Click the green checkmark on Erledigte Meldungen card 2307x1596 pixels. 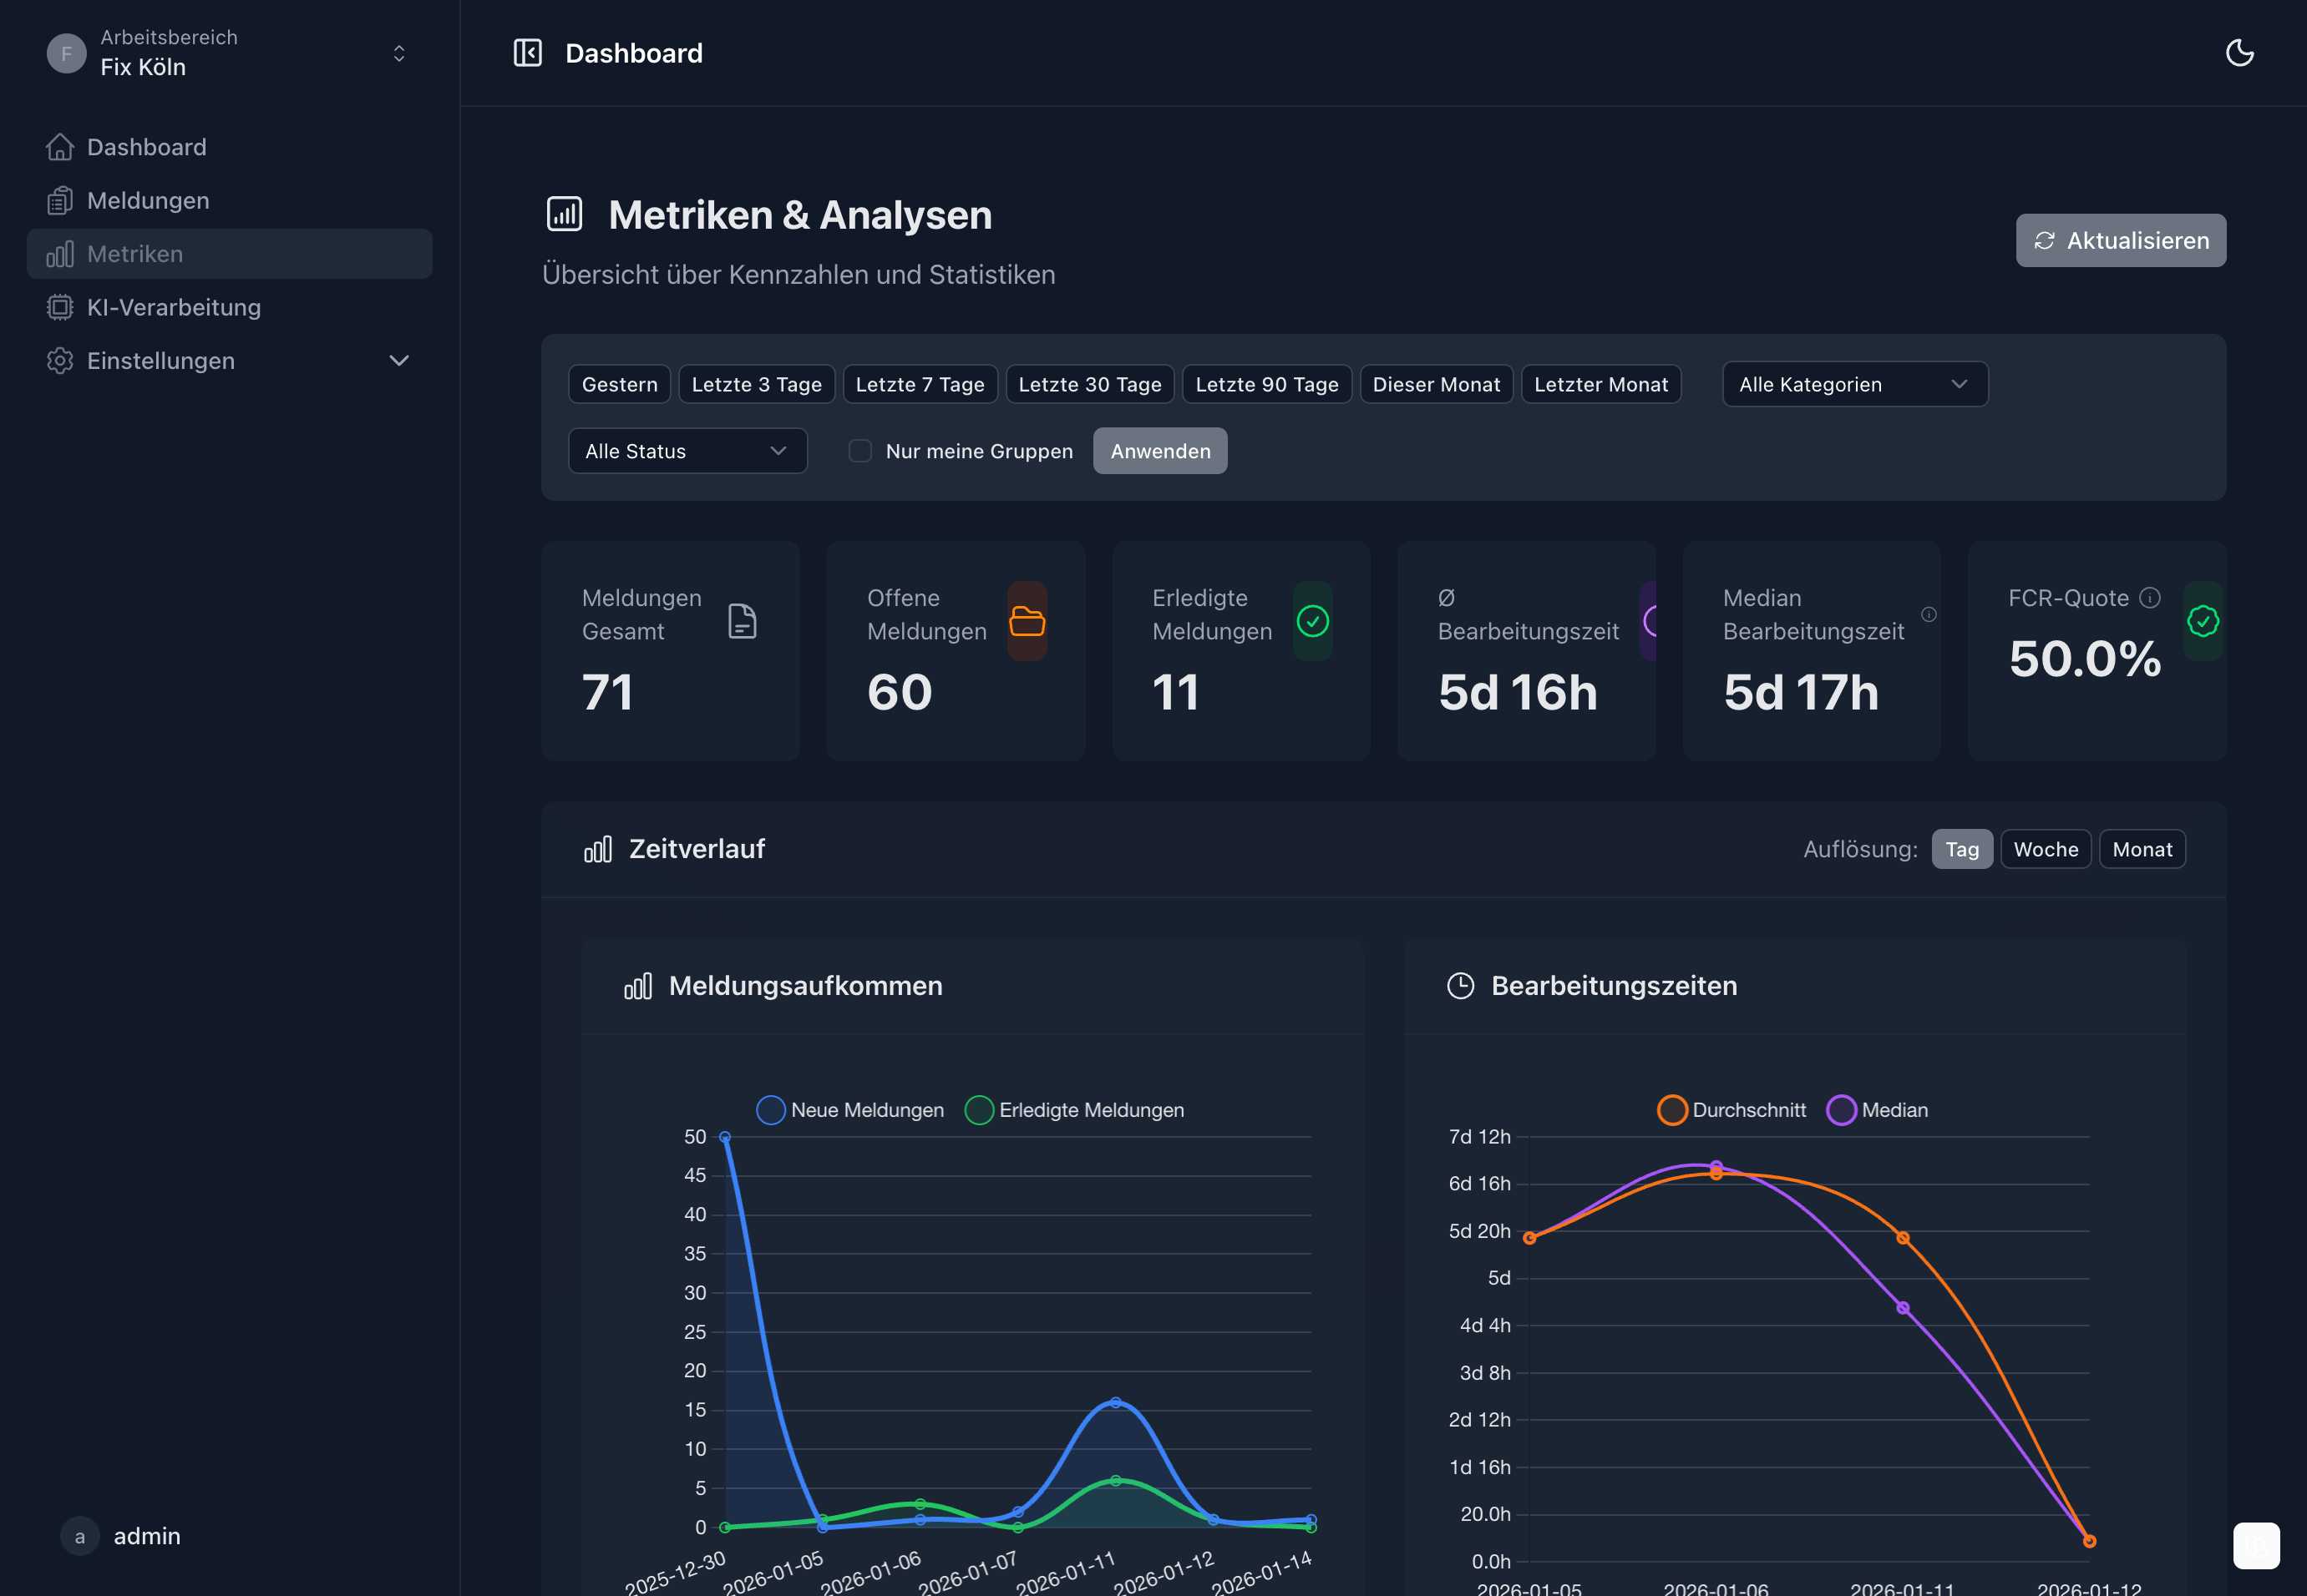click(x=1312, y=621)
